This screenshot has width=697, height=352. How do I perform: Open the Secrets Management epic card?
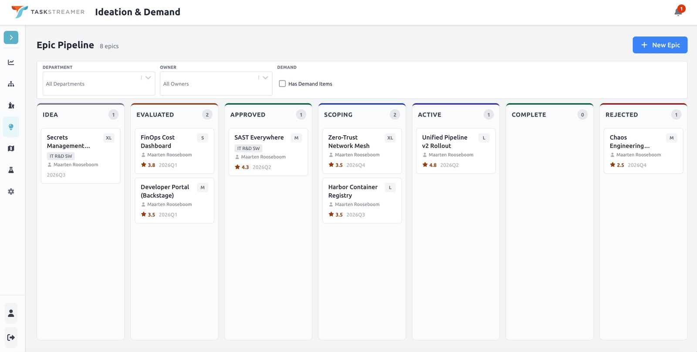click(81, 156)
